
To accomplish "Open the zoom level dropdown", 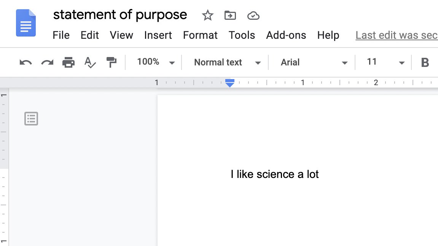I will pyautogui.click(x=156, y=62).
